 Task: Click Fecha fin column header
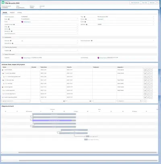69,67
